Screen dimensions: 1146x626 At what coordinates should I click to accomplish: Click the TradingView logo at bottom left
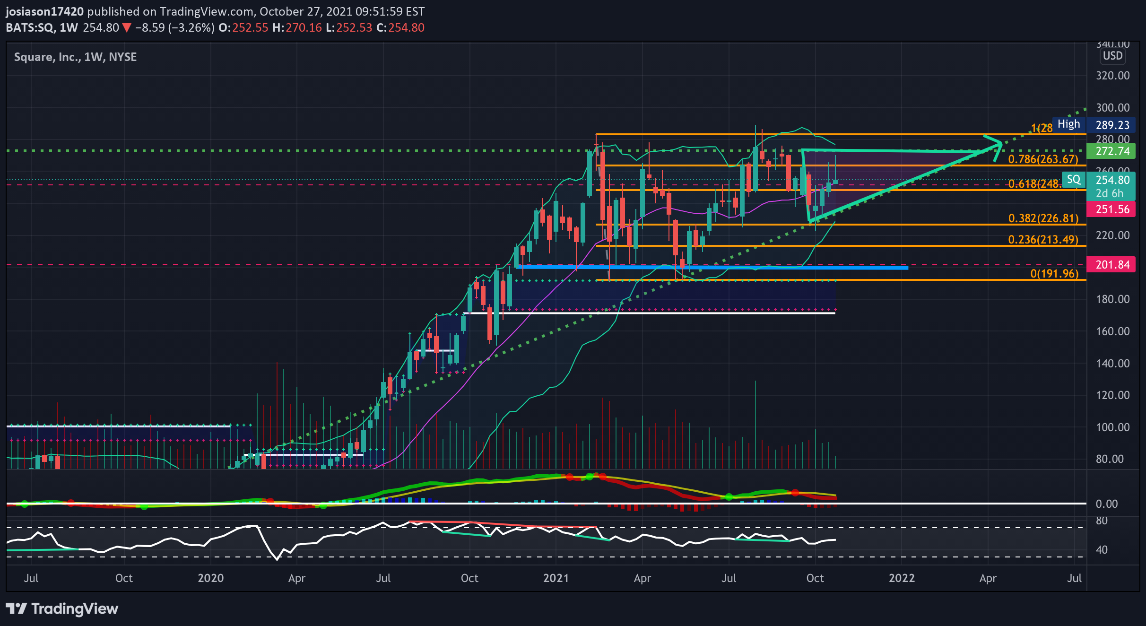coord(62,609)
